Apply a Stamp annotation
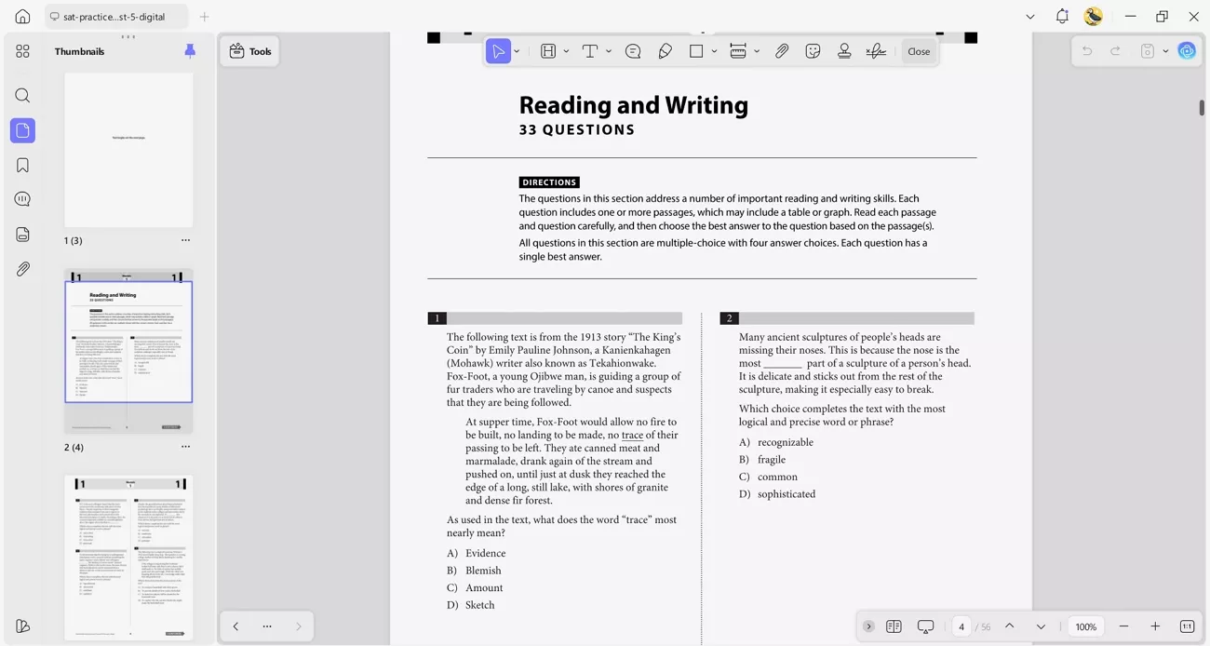The width and height of the screenshot is (1210, 646). (x=844, y=51)
